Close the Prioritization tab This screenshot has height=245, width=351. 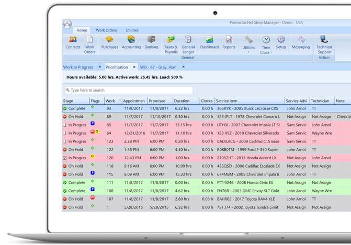(x=134, y=66)
